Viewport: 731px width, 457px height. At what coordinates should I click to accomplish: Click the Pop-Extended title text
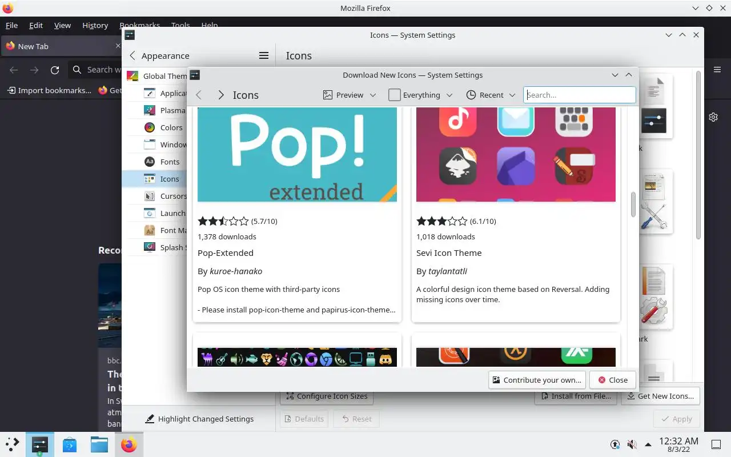(226, 252)
